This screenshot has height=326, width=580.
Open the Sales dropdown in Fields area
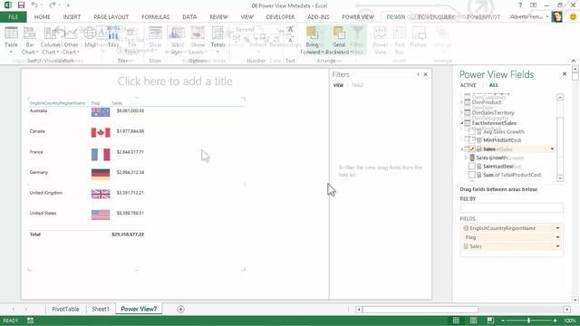coord(557,246)
